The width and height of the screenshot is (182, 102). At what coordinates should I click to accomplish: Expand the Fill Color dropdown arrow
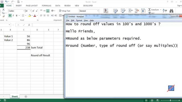(32, 15)
